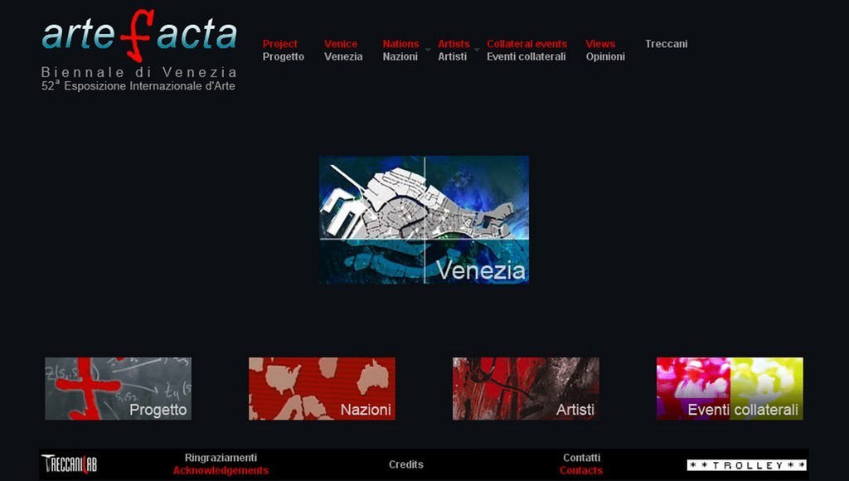The height and width of the screenshot is (481, 849).
Task: Open the TreccaniLab logo link
Action: tap(69, 464)
